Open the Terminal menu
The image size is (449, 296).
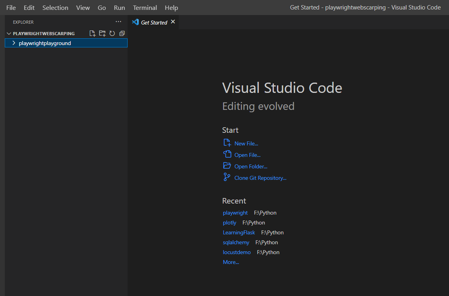145,8
